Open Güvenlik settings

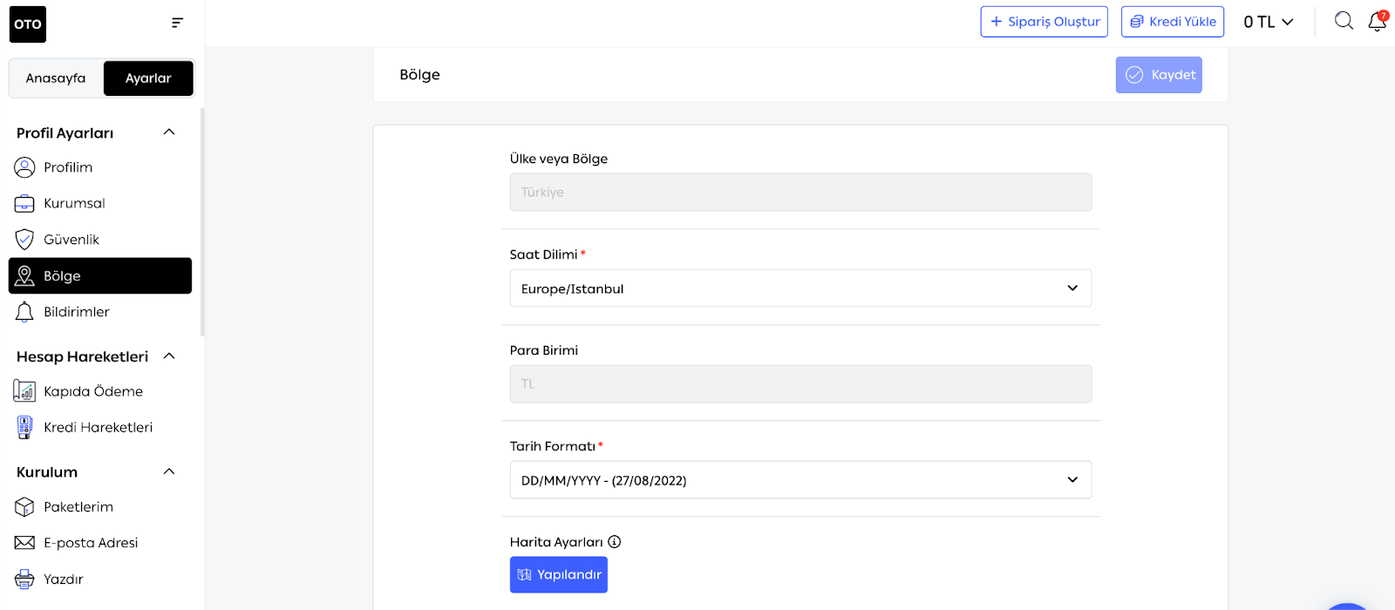pyautogui.click(x=100, y=240)
